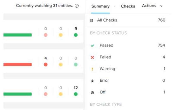Open the Actions dropdown menu
Screen dimensions: 173x110
pyautogui.click(x=152, y=6)
